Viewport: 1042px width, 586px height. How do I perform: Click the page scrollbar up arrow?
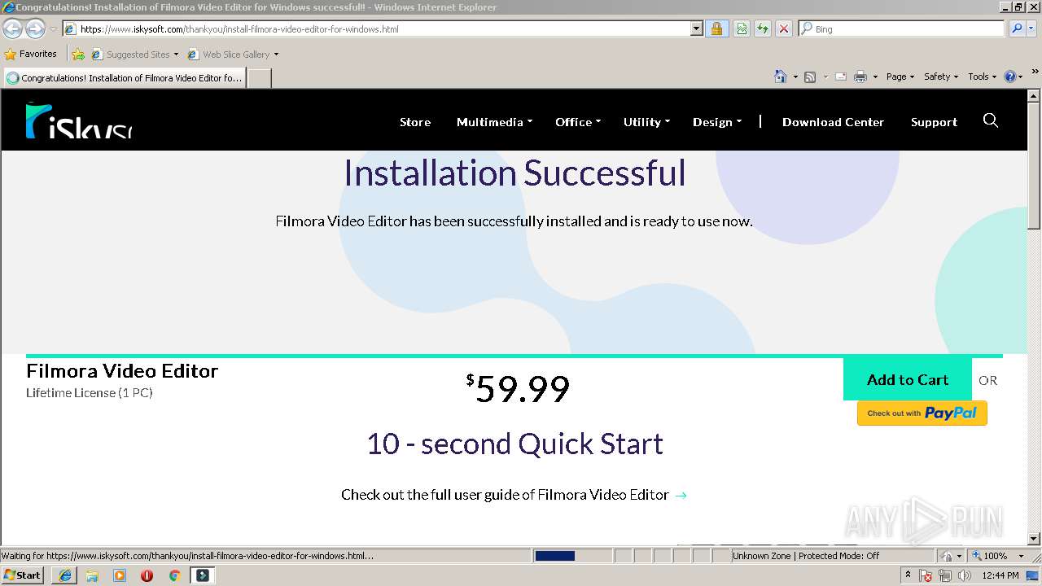click(1034, 95)
